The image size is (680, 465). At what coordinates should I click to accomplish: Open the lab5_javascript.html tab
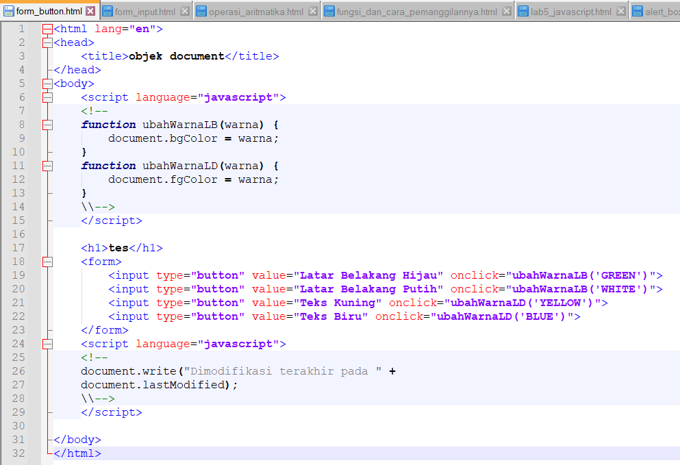click(x=570, y=12)
